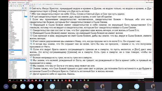Image resolution: width=162 pixels, height=91 pixels.
Task: Open the Любимые модули menu
Action: coord(21,3)
